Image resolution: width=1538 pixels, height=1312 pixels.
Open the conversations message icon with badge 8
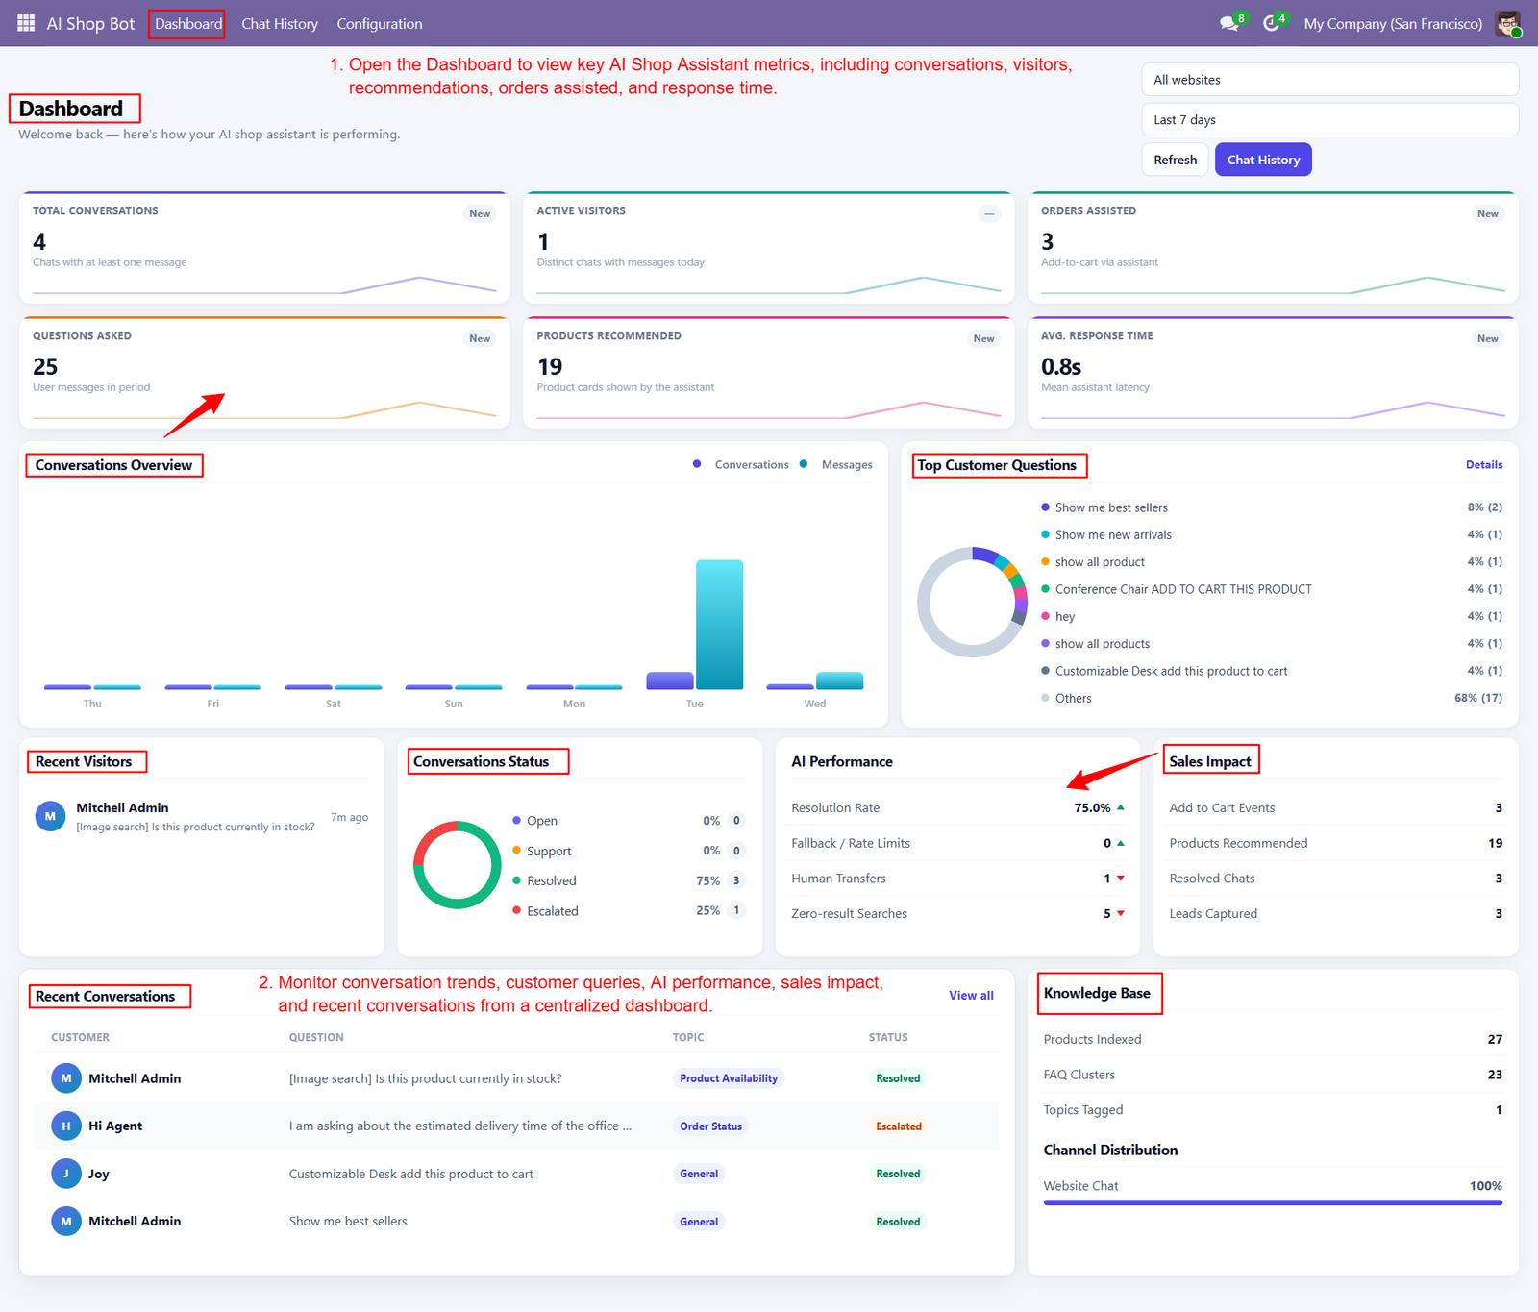point(1231,23)
